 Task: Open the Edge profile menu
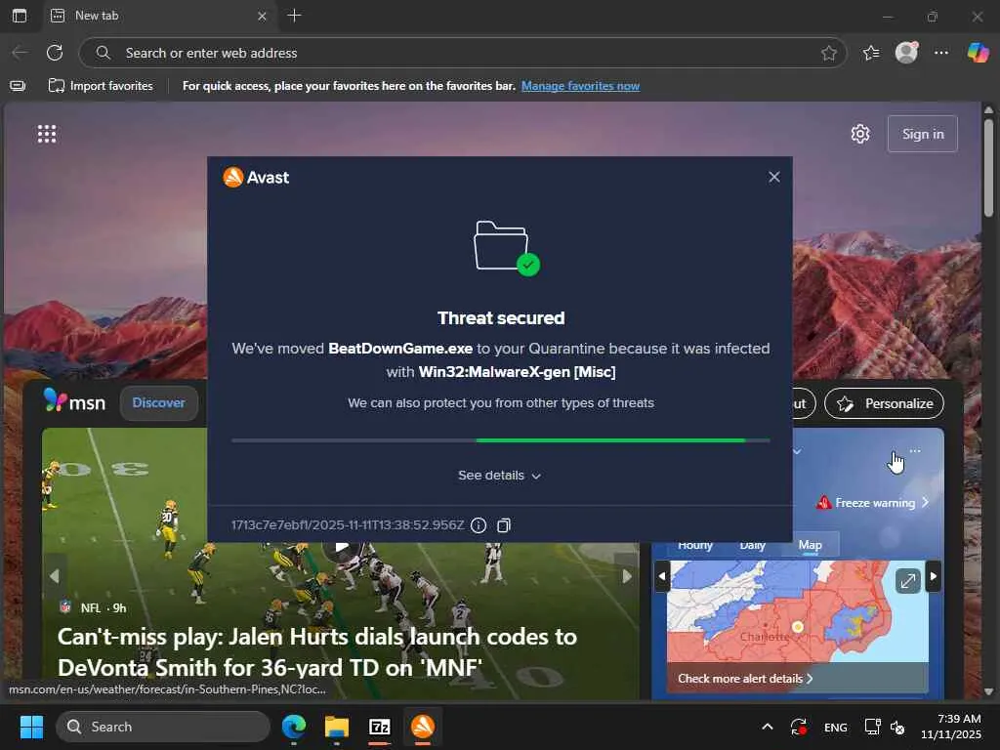point(906,53)
